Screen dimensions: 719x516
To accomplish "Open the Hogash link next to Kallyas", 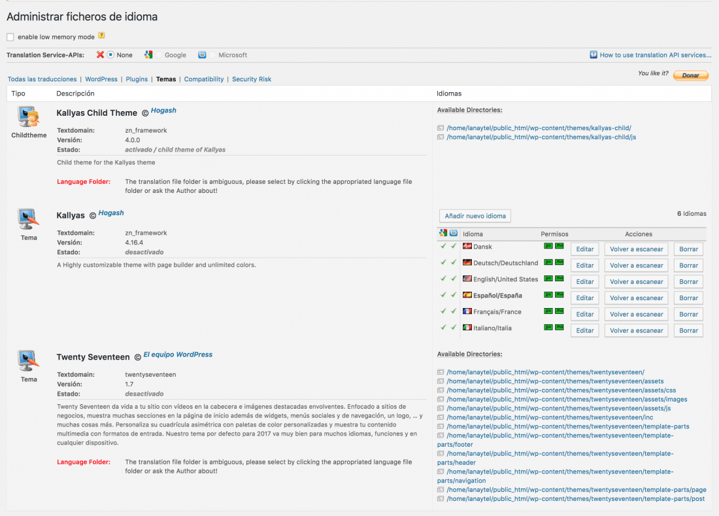I will pos(111,213).
